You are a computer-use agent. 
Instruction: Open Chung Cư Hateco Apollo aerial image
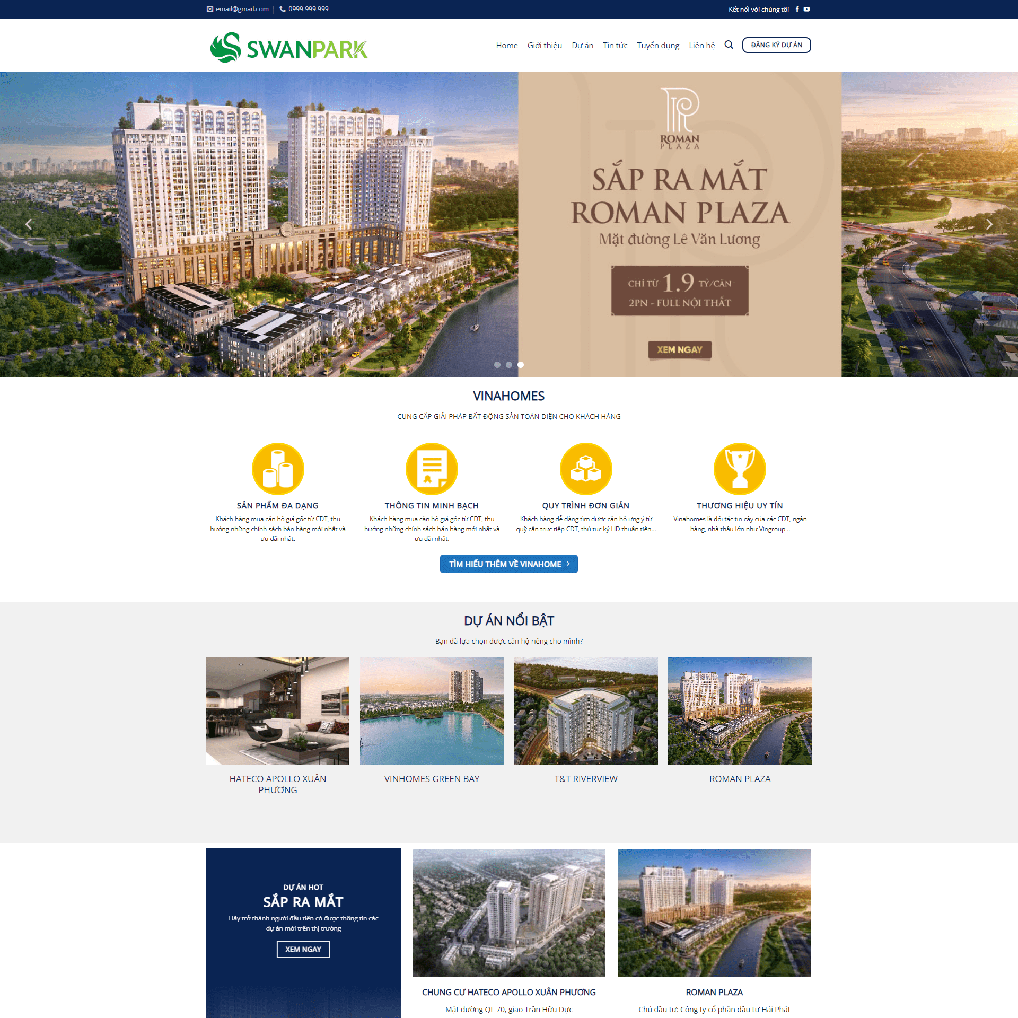tap(508, 912)
